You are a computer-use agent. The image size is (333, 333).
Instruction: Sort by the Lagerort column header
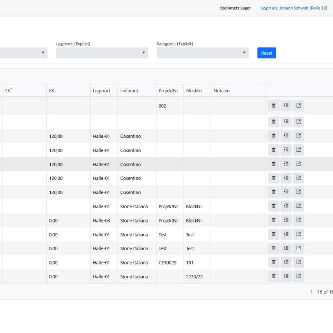(x=104, y=91)
